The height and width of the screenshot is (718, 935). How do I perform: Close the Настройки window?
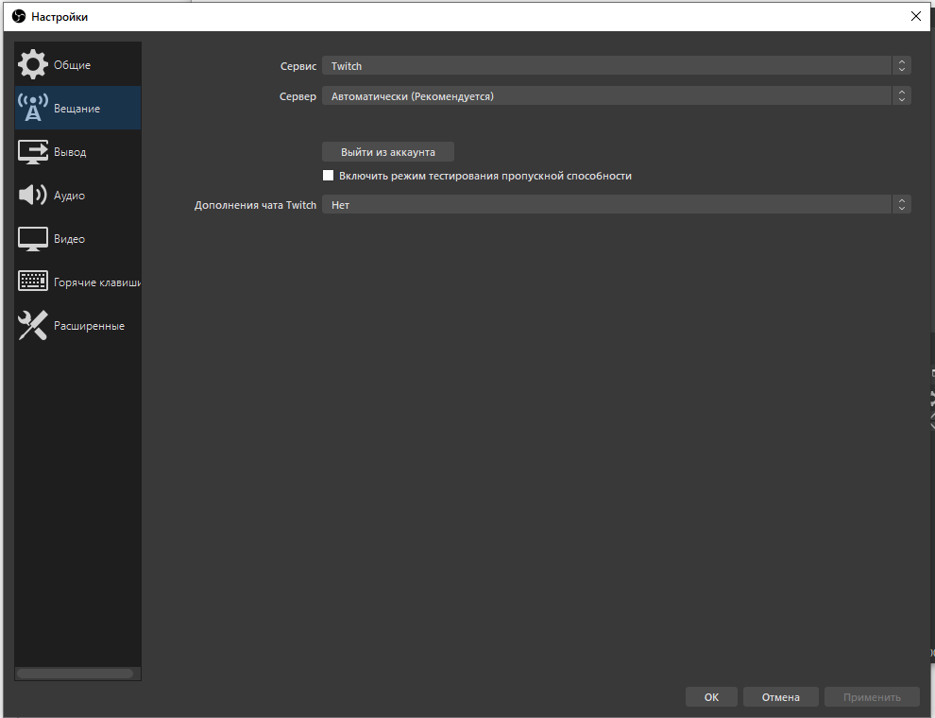pyautogui.click(x=916, y=16)
